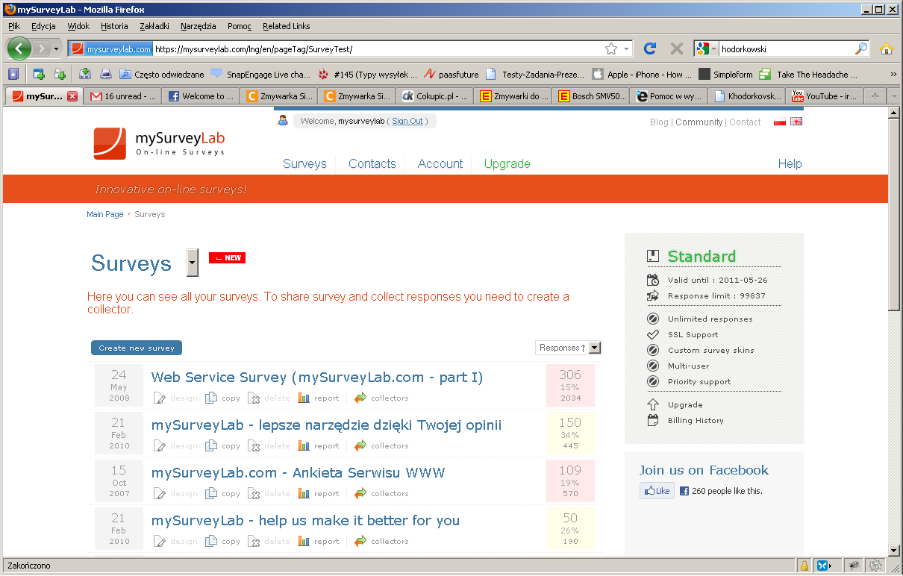Viewport: 903px width, 576px height.
Task: Click the Home icon in Firefox toolbar
Action: click(886, 48)
